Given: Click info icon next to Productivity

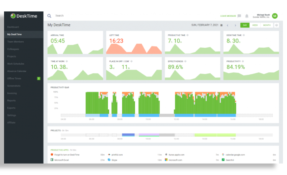Looking at the screenshot, I should (x=243, y=61).
